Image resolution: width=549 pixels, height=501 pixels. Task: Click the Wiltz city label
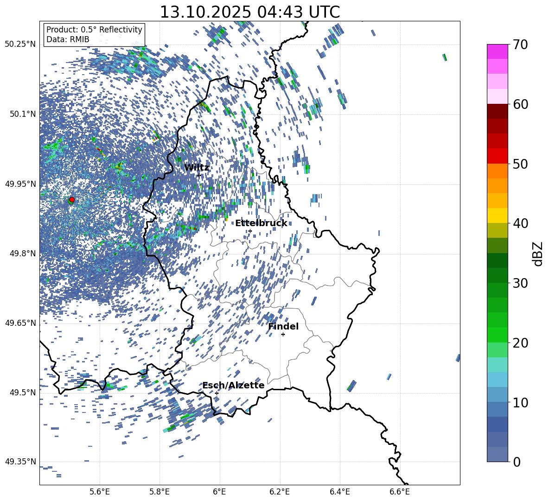197,167
